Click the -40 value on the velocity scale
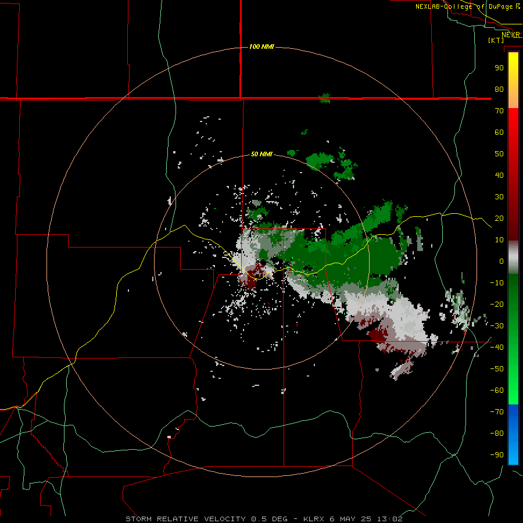This screenshot has width=523, height=523. 497,348
